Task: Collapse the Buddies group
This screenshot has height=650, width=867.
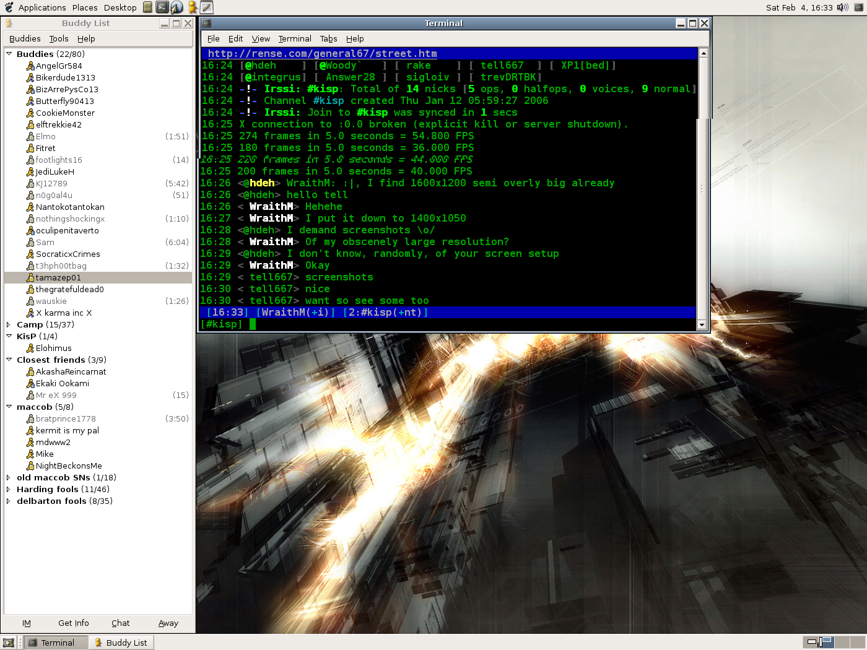Action: [x=9, y=54]
